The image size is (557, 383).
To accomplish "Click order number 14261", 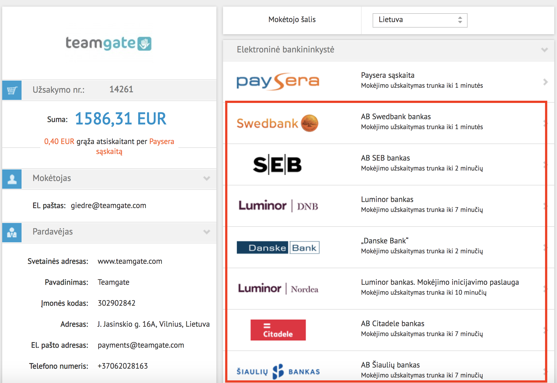I will pyautogui.click(x=121, y=89).
